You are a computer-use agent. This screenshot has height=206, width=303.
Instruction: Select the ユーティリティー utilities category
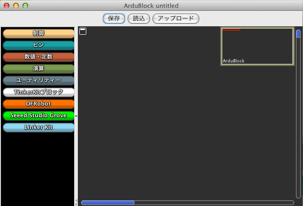38,80
